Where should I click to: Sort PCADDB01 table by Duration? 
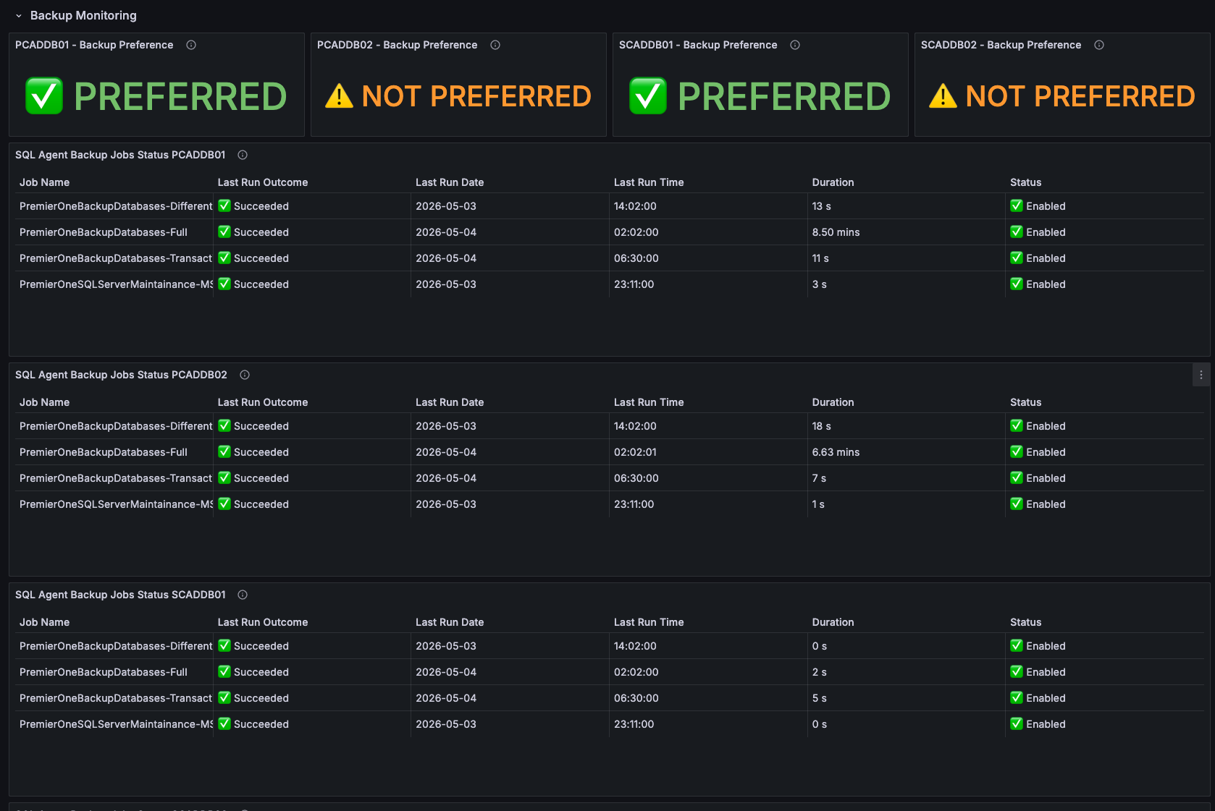click(x=833, y=182)
